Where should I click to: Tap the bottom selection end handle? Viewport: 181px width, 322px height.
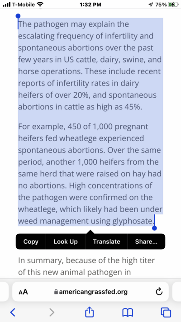(x=154, y=228)
